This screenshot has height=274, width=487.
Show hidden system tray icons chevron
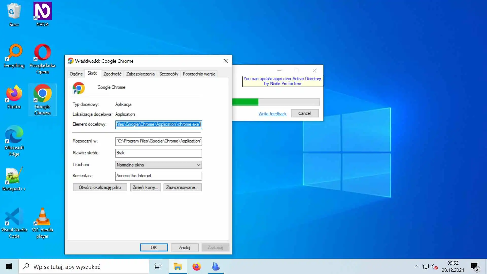point(416,266)
